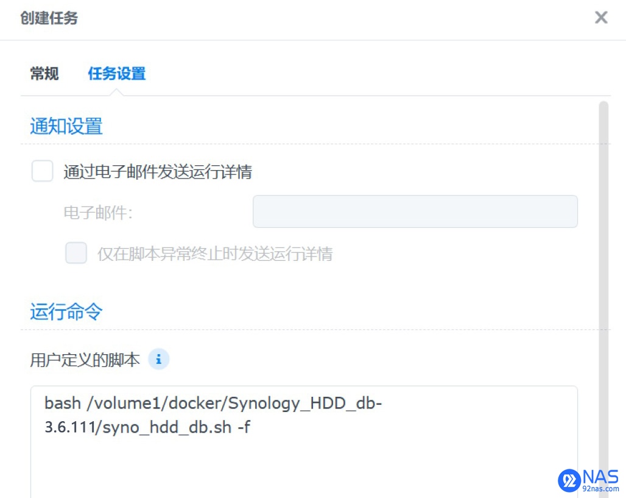Click the 通知设置 section heading
The height and width of the screenshot is (498, 626).
[66, 126]
